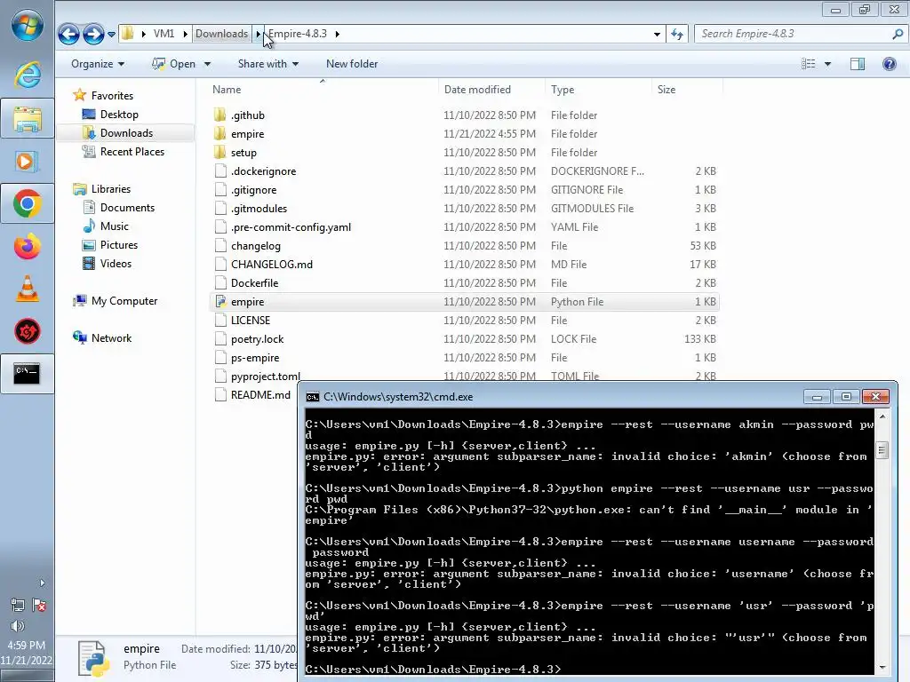Screen dimensions: 910x682
Task: Sort by Name column header
Action: pos(227,90)
